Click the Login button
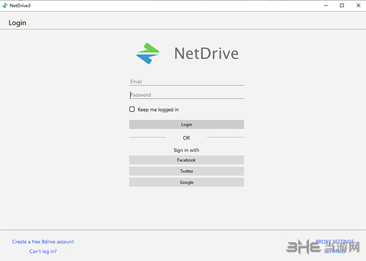This screenshot has width=366, height=261. pyautogui.click(x=186, y=124)
